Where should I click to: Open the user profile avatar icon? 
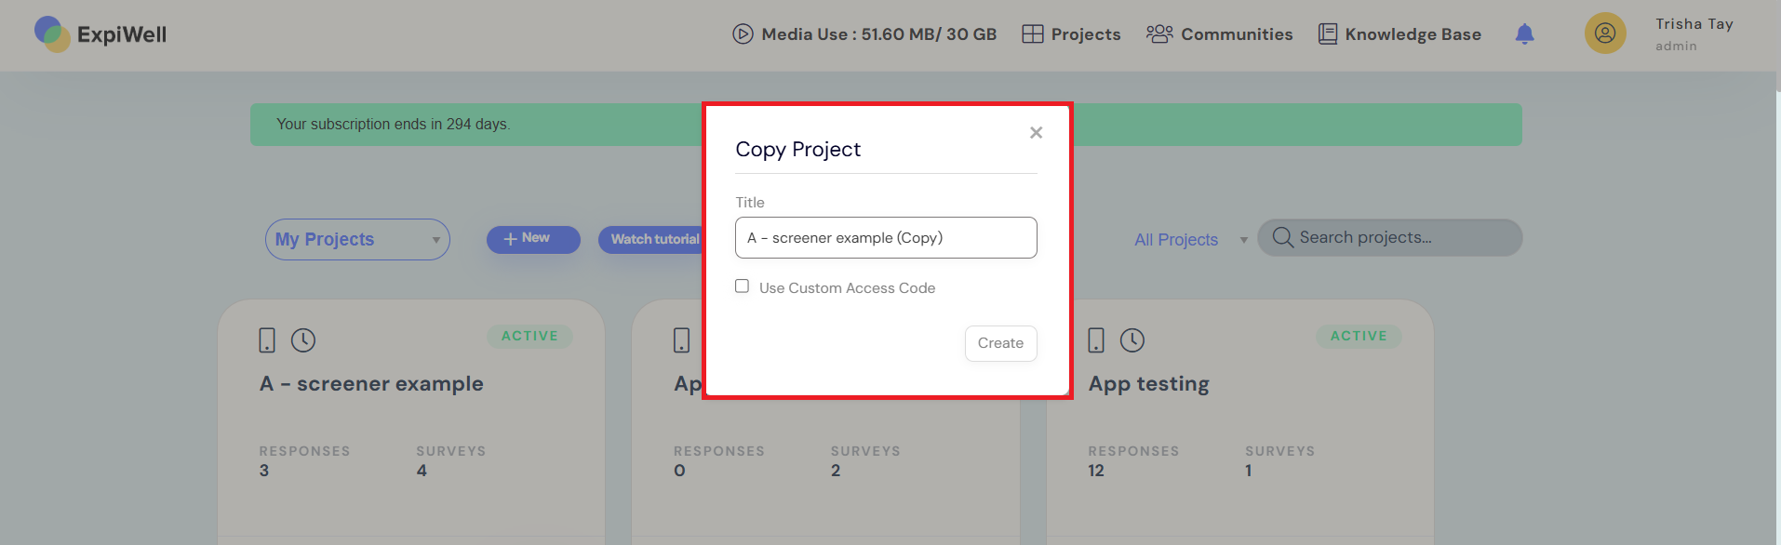(x=1604, y=33)
